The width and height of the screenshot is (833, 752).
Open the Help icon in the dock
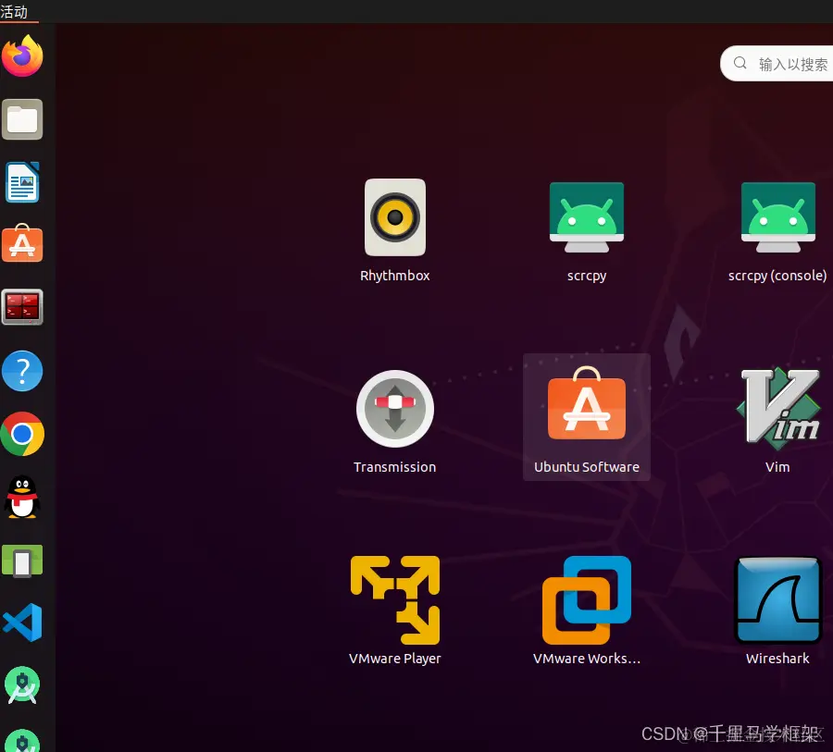coord(22,371)
